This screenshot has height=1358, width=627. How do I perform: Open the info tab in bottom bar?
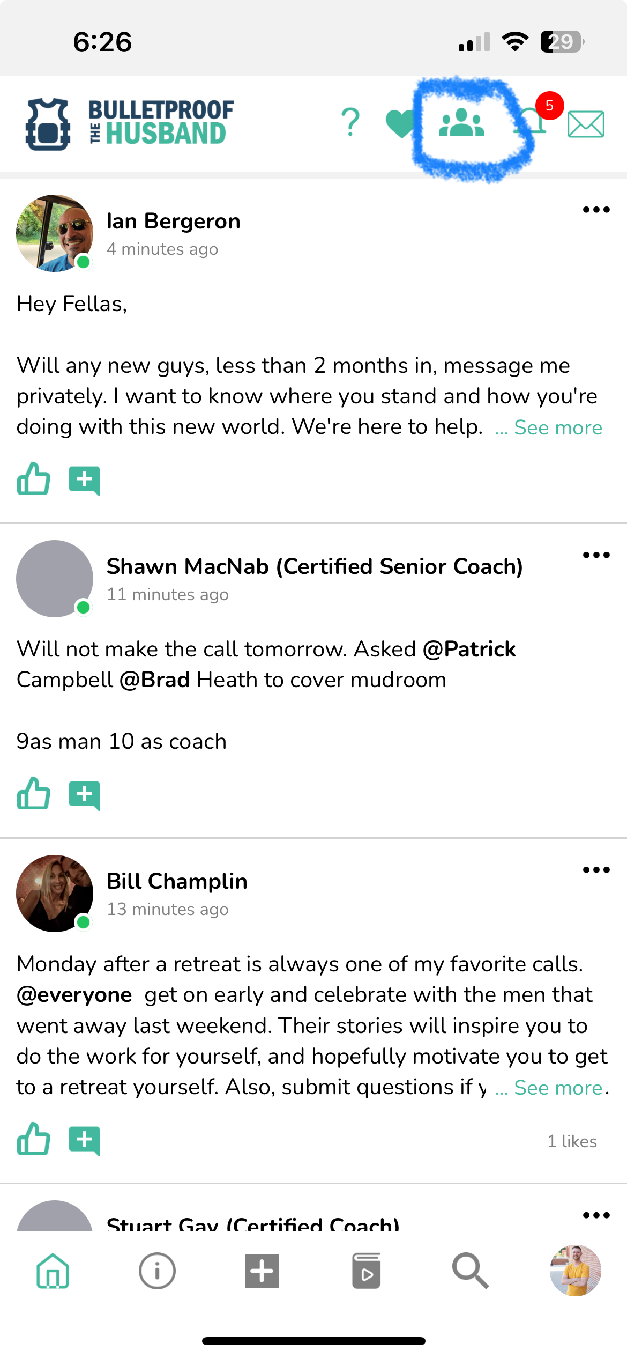tap(157, 1271)
